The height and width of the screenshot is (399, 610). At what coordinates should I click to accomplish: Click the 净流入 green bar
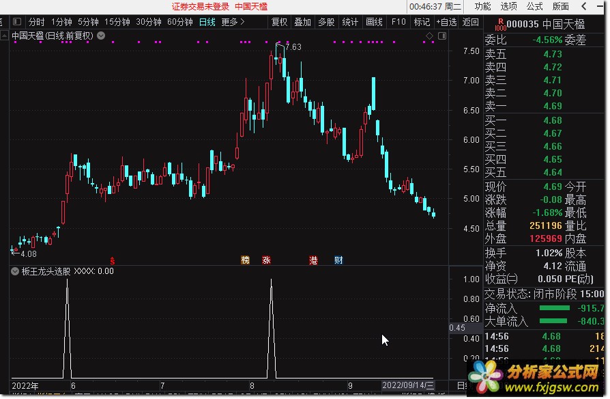(554, 308)
